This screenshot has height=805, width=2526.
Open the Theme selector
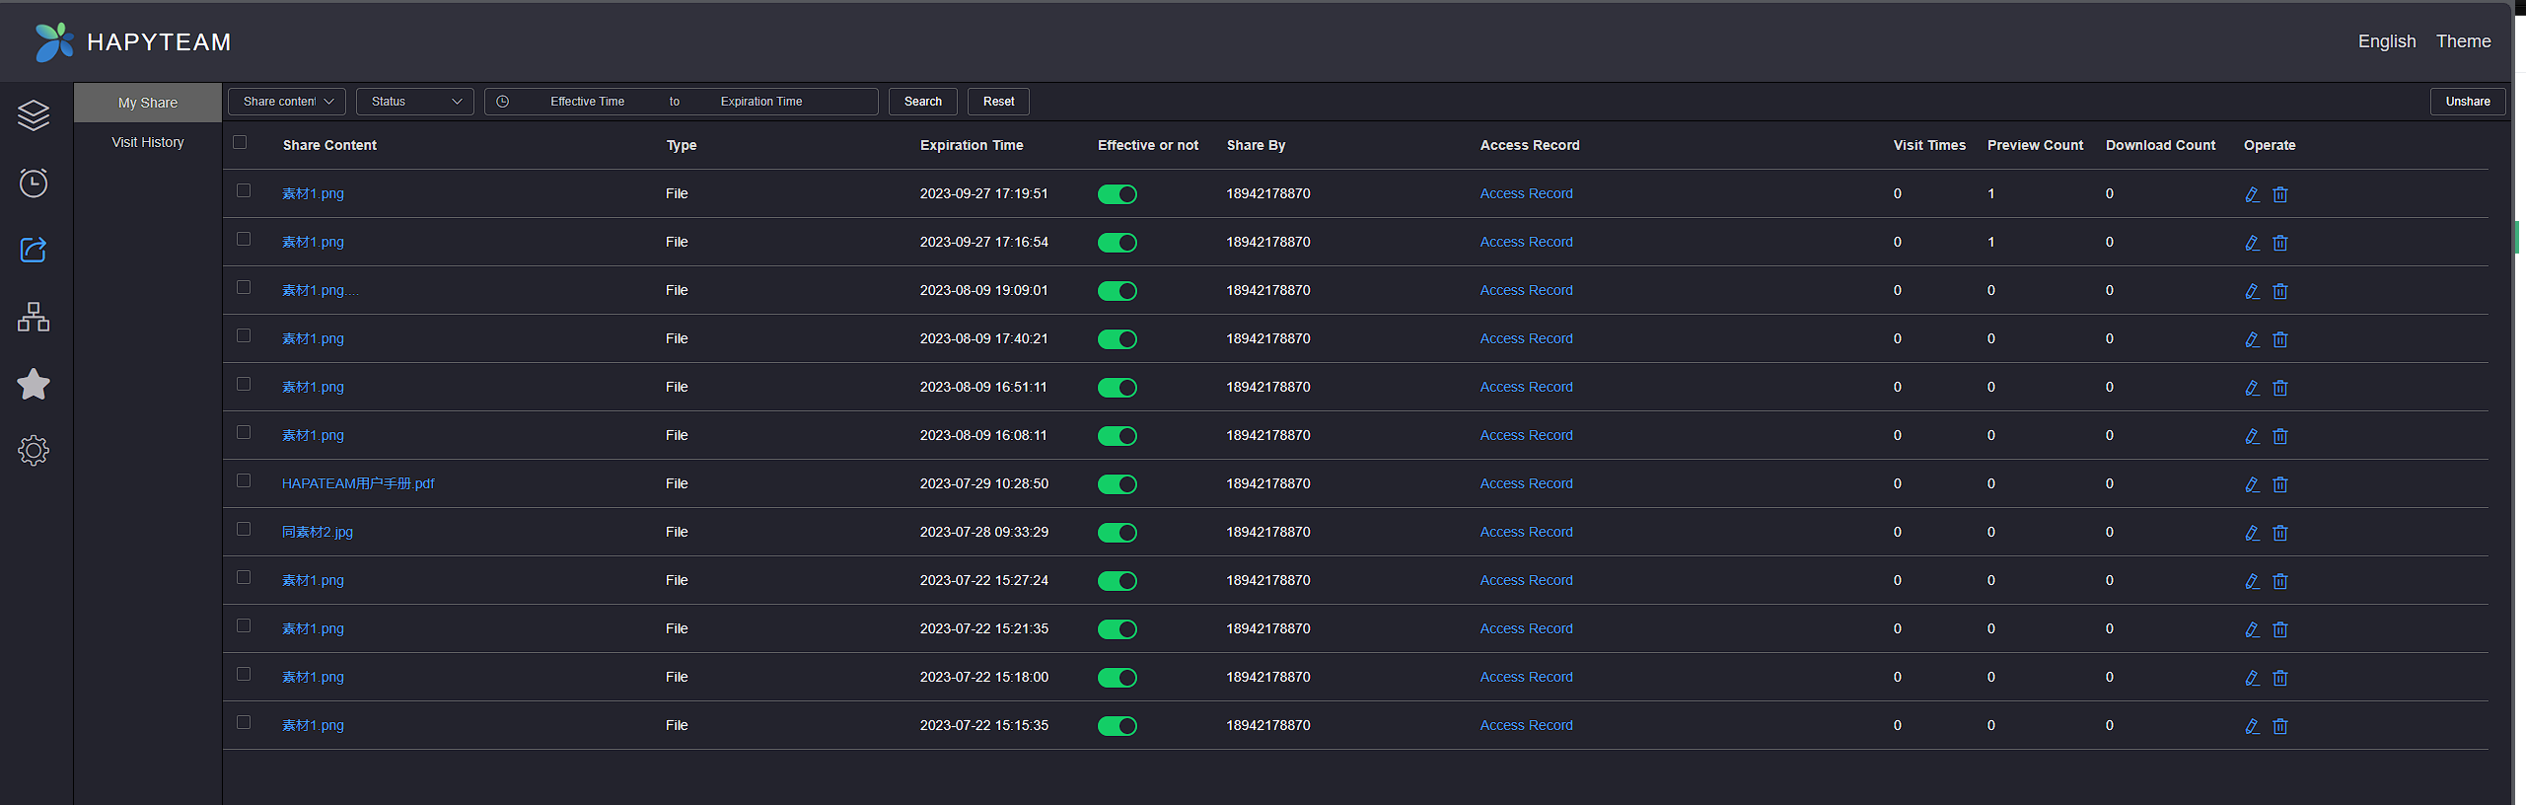pyautogui.click(x=2463, y=41)
